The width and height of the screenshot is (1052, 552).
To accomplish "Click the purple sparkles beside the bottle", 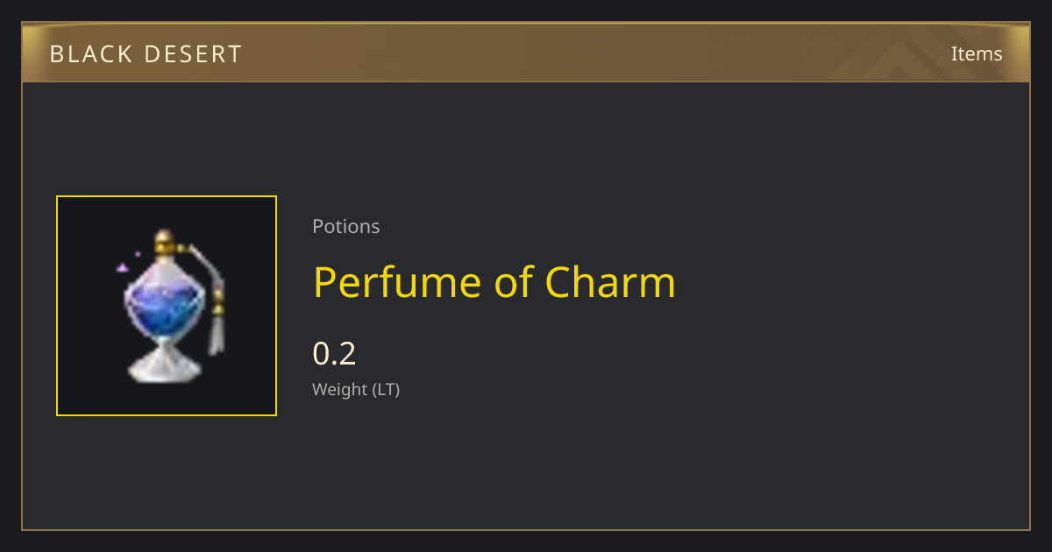I will pos(127,263).
